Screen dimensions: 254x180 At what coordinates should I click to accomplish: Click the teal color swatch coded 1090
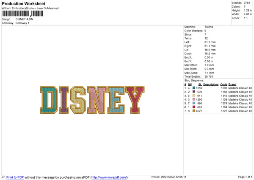[194, 88]
